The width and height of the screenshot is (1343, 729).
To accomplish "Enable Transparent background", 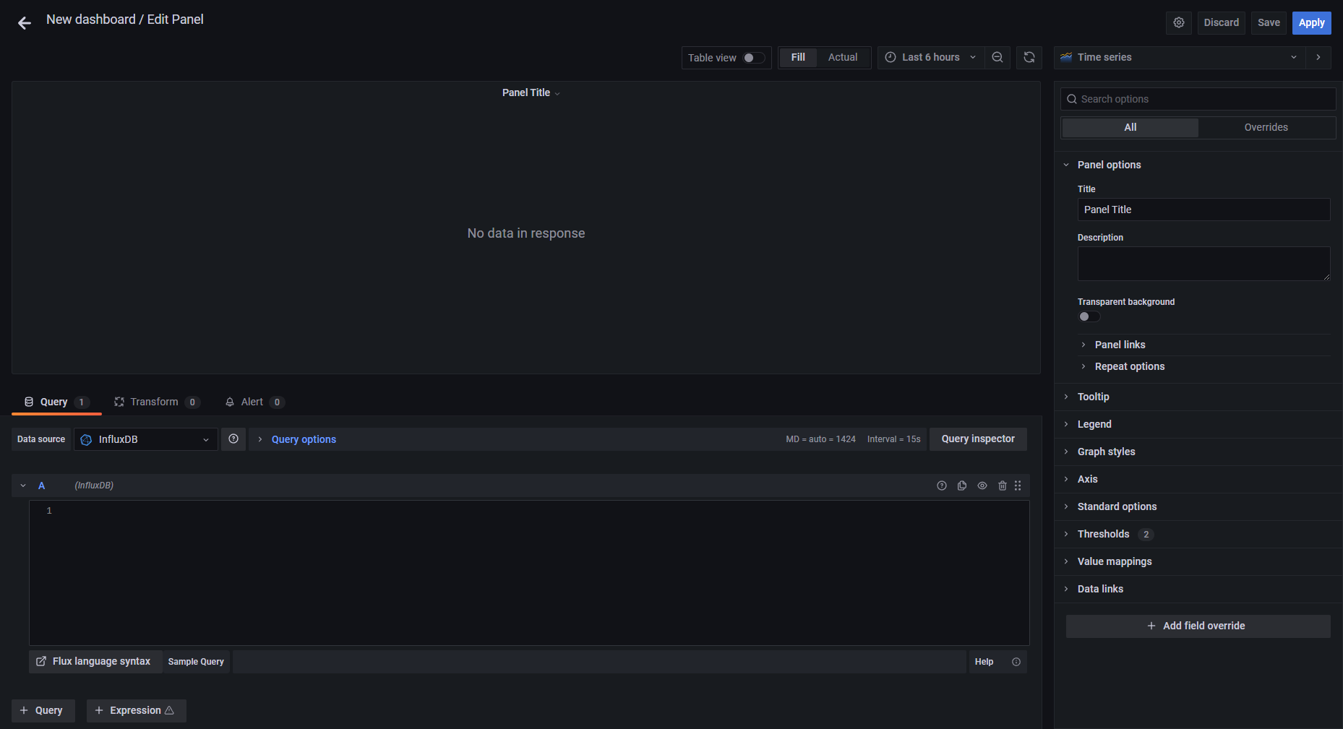I will point(1089,316).
